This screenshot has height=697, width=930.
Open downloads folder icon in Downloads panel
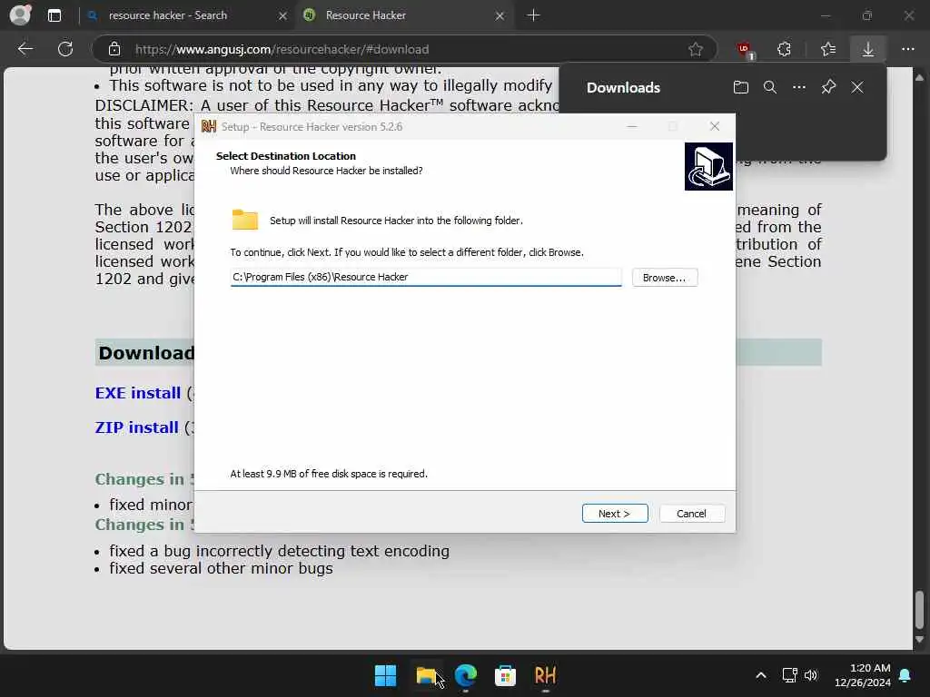pos(741,88)
